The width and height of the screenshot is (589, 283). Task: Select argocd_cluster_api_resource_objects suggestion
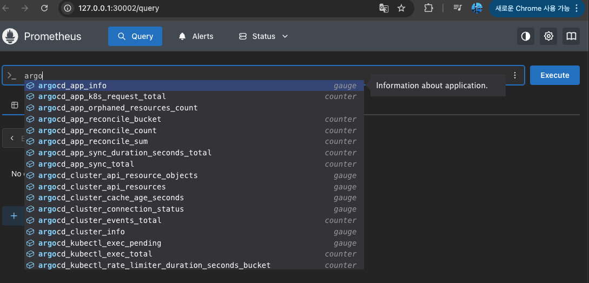pyautogui.click(x=194, y=175)
